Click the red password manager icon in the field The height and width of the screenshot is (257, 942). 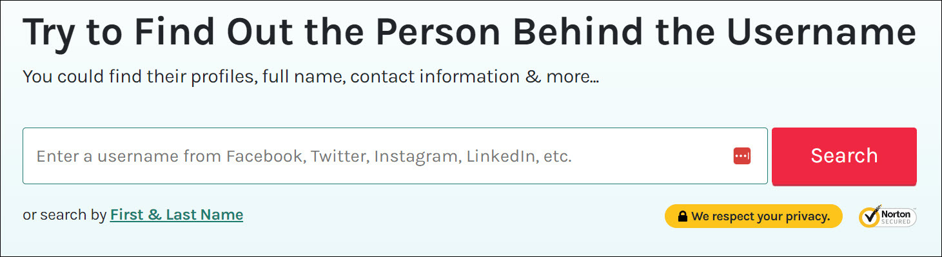coord(742,156)
